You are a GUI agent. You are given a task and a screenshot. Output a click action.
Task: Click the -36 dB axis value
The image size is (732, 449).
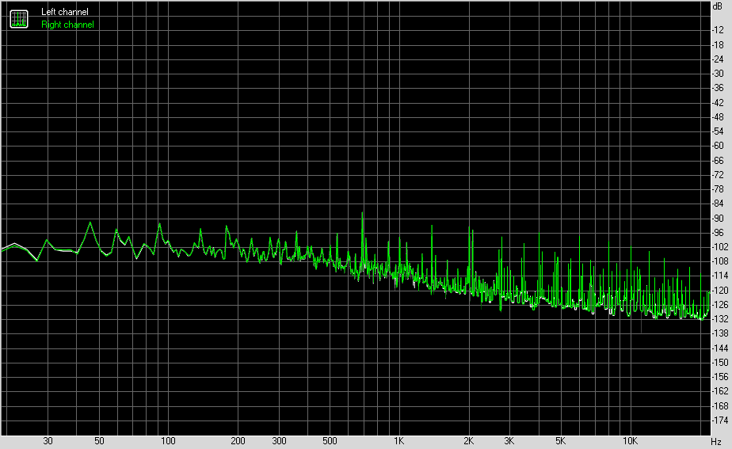pyautogui.click(x=718, y=88)
